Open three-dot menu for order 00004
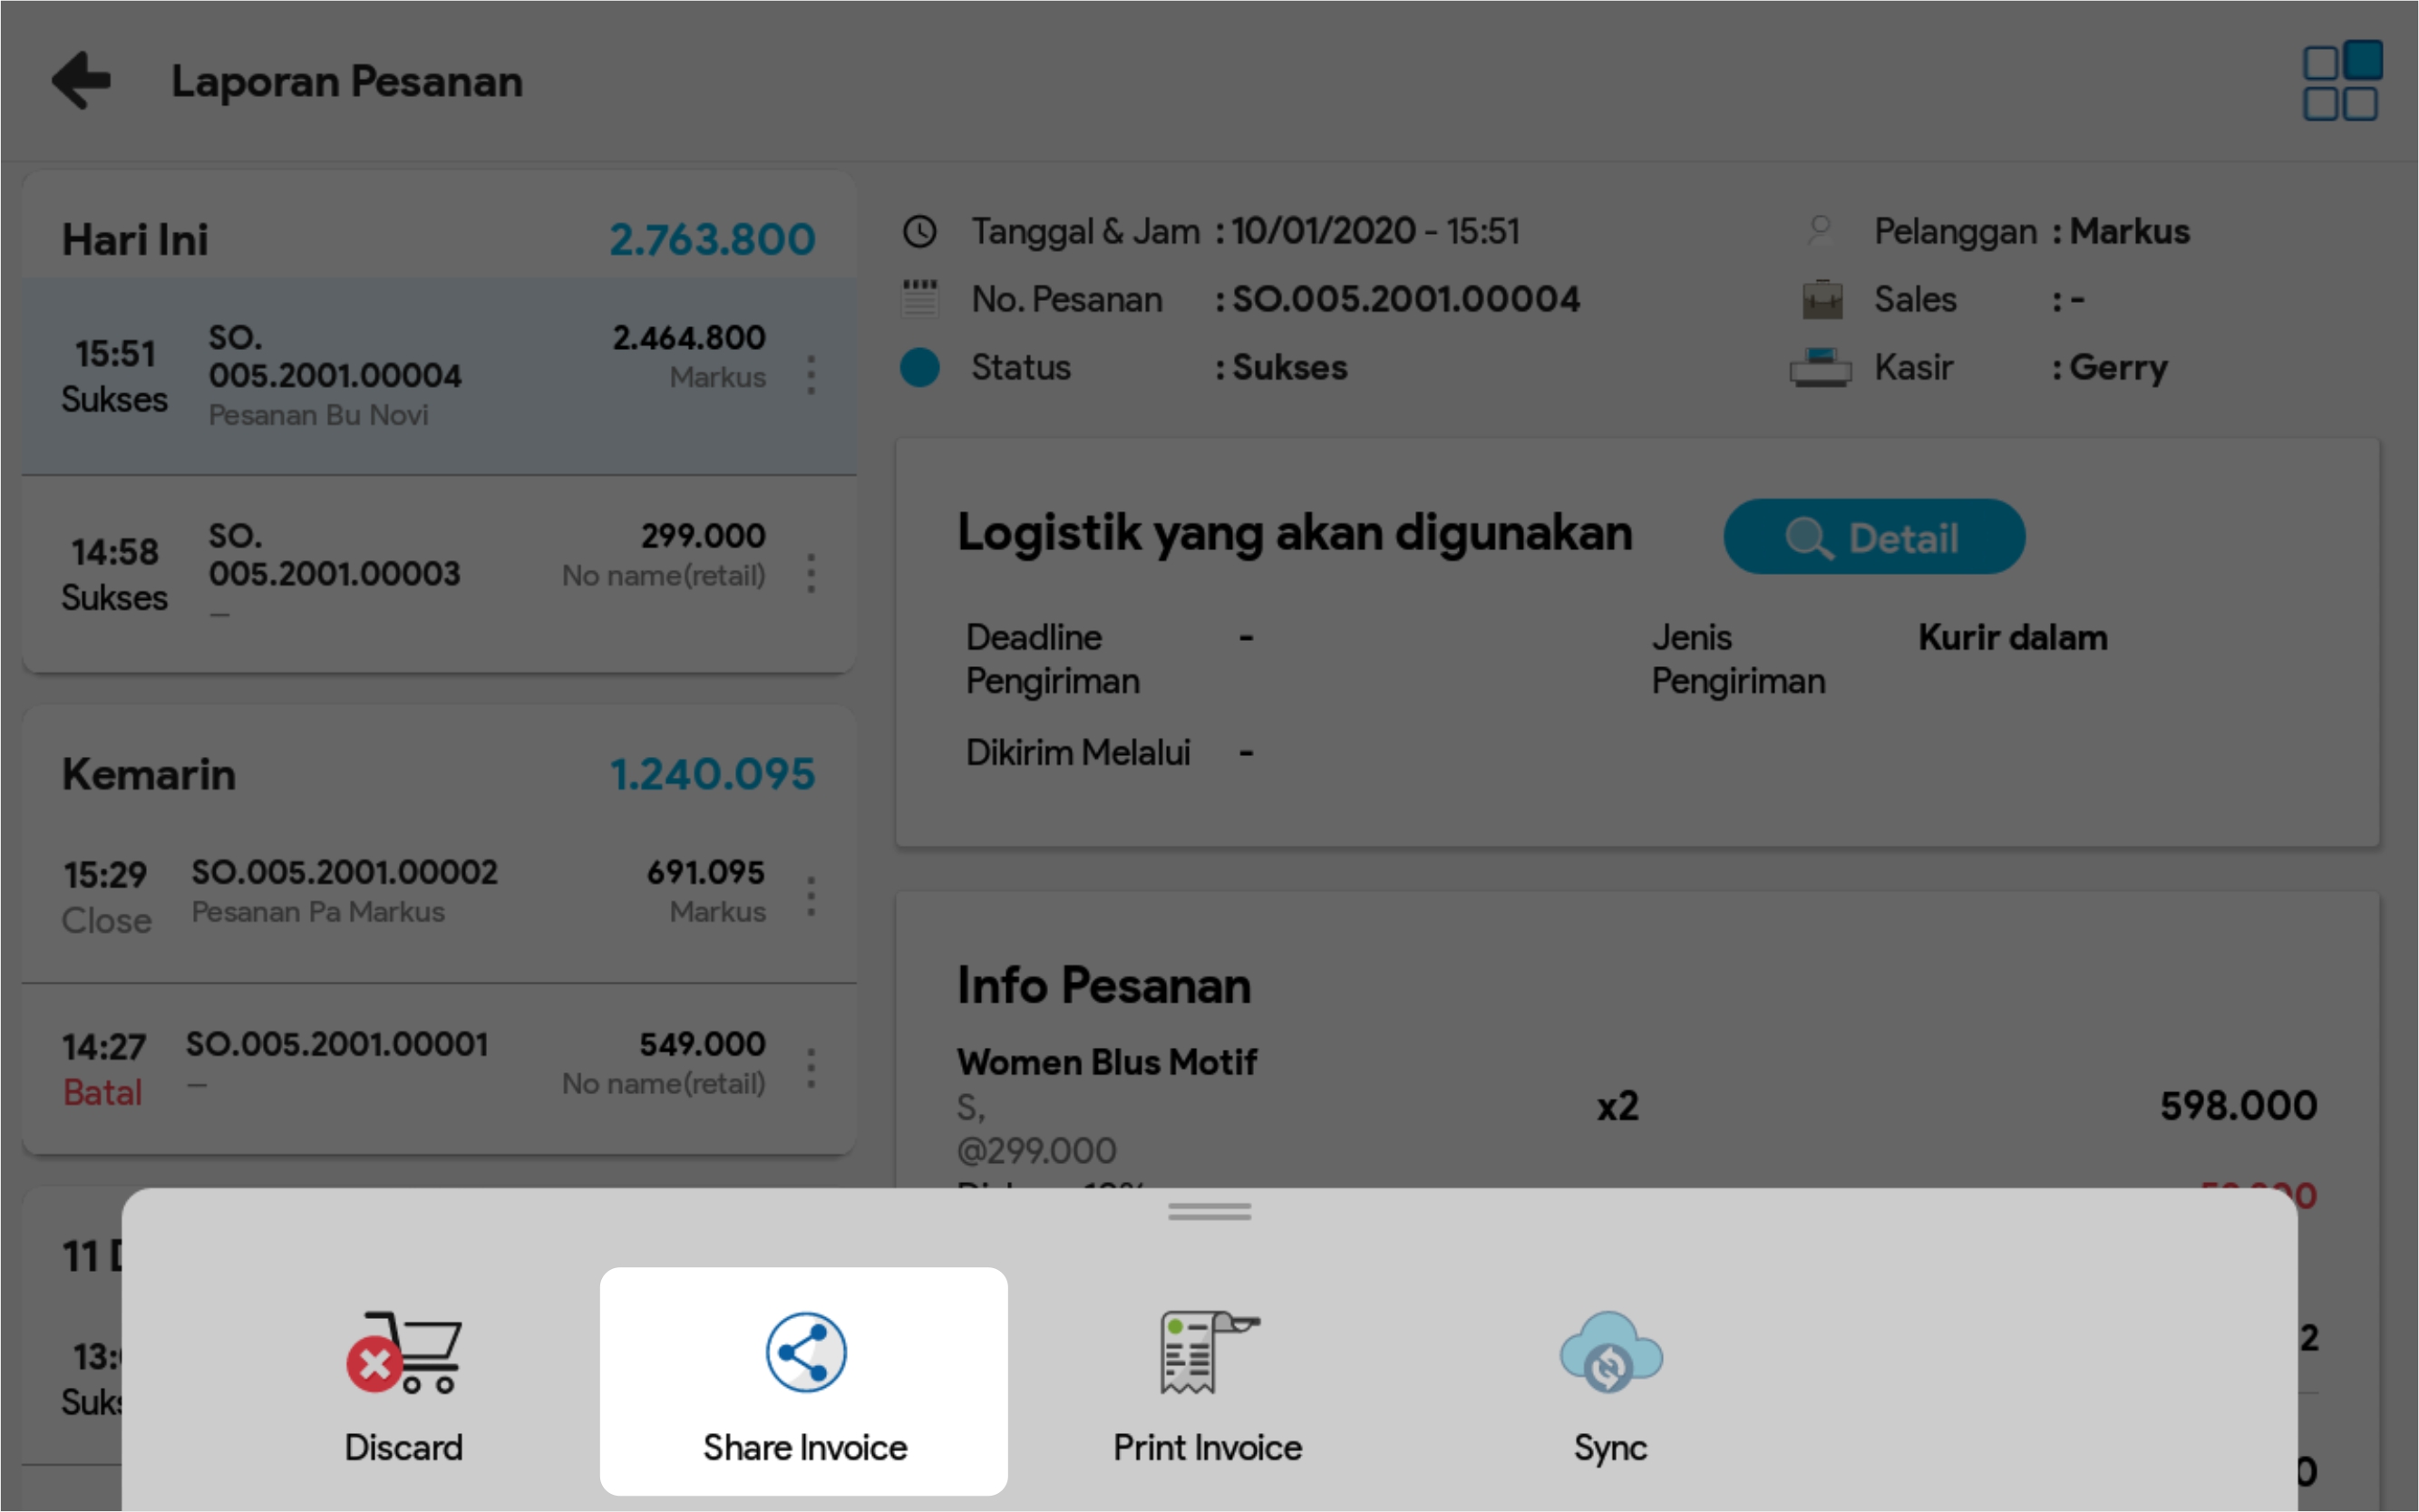 click(x=811, y=376)
